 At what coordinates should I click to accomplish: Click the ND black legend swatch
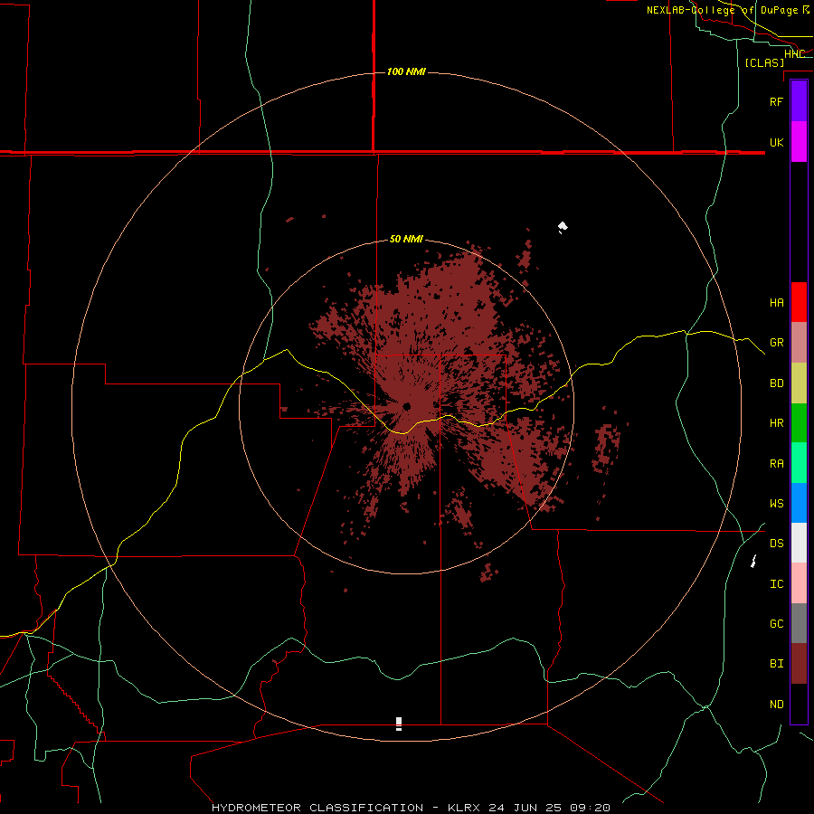point(799,704)
